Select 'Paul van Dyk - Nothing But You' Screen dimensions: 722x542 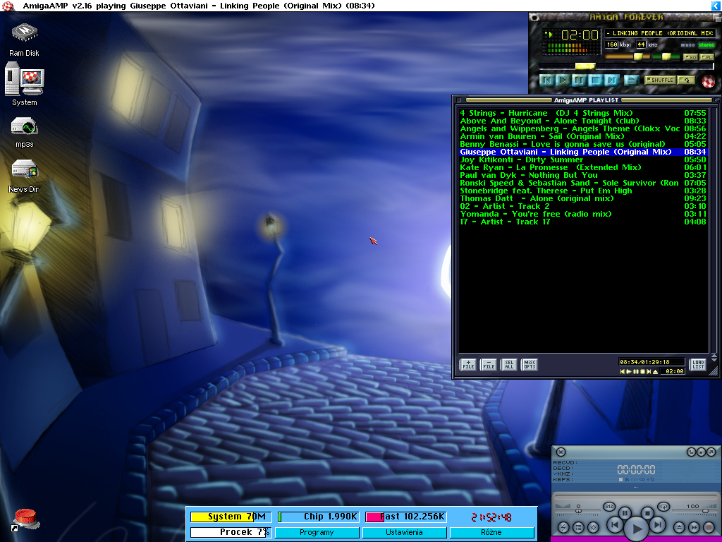click(583, 175)
